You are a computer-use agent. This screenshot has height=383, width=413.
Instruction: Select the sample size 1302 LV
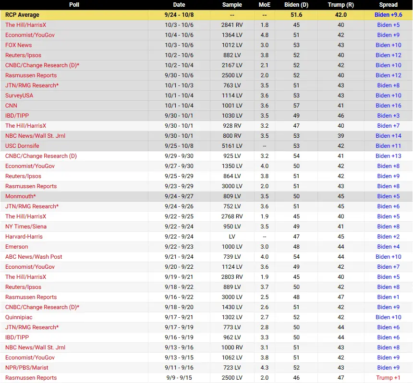[x=232, y=317]
